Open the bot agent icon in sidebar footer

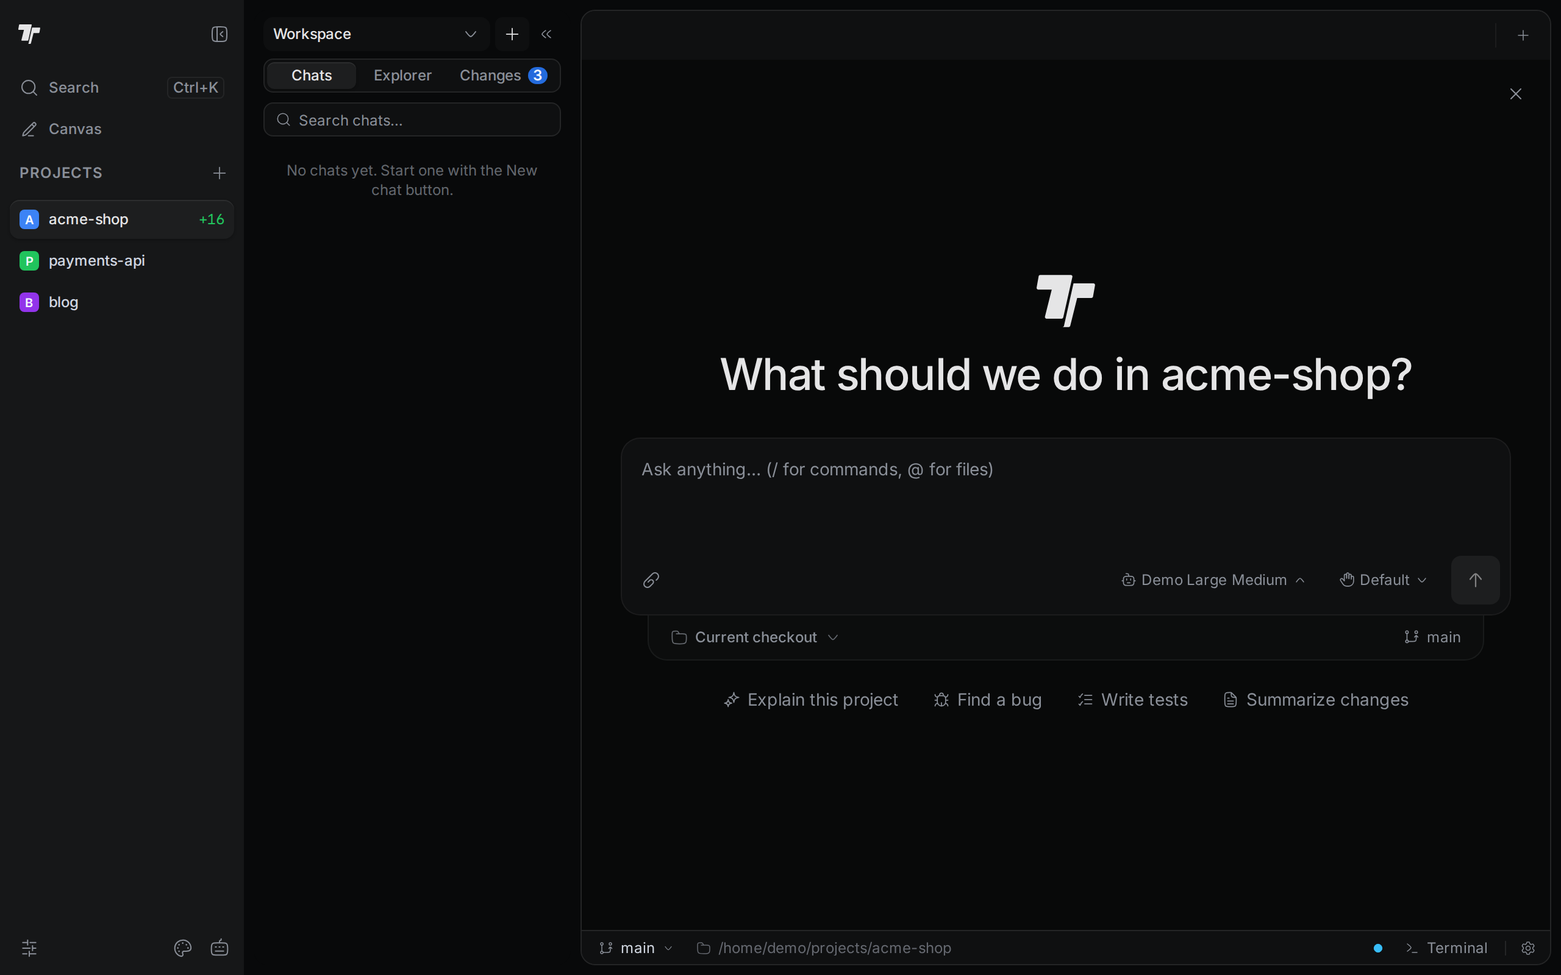pyautogui.click(x=220, y=947)
